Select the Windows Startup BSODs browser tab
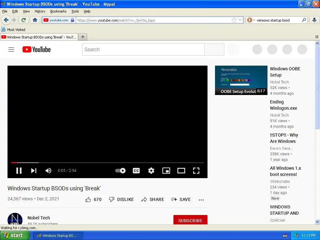The image size is (320, 240). (x=39, y=37)
